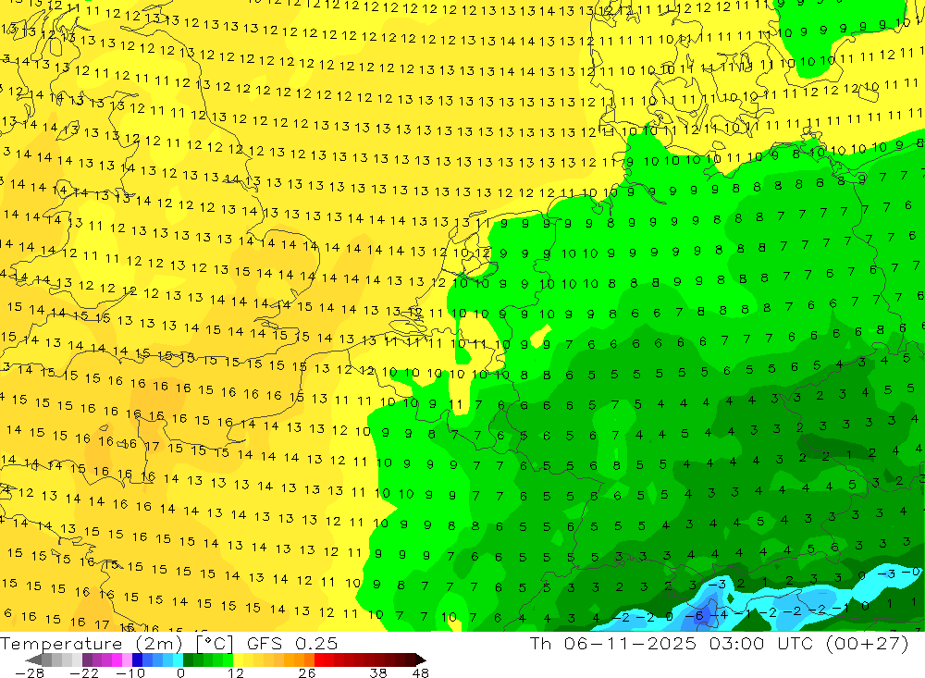The width and height of the screenshot is (925, 678).
Task: Pick the dark purple swatch in the legend
Action: [x=87, y=660]
